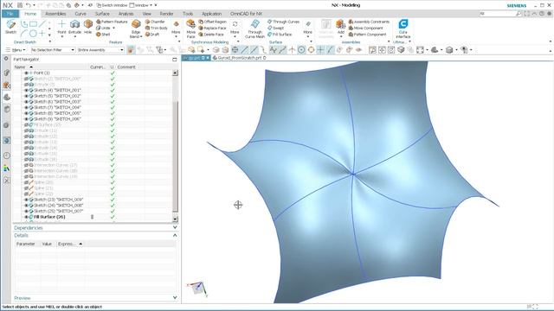Hide Sketch (9) "SKETCH_006"

click(26, 119)
